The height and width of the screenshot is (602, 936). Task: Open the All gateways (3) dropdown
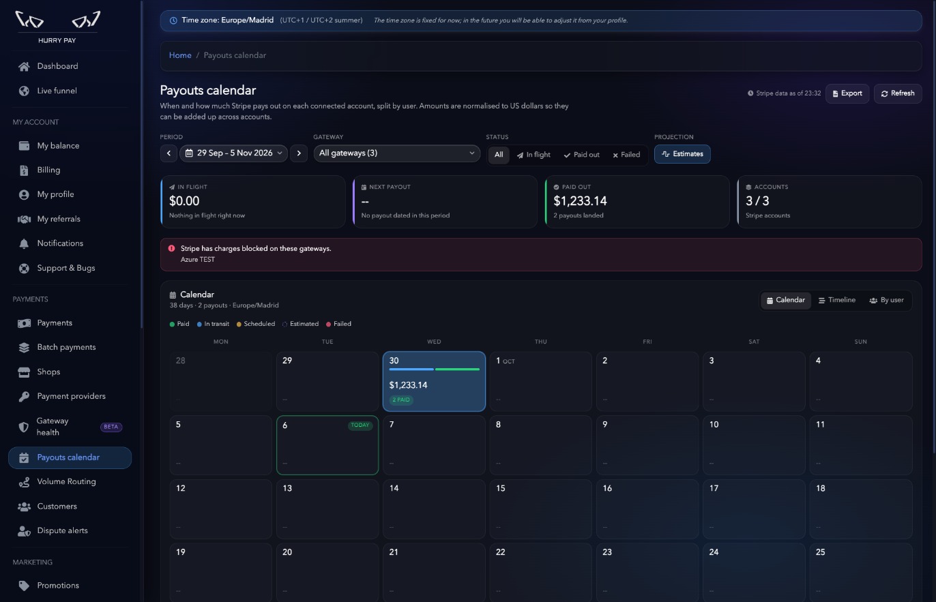pos(397,153)
